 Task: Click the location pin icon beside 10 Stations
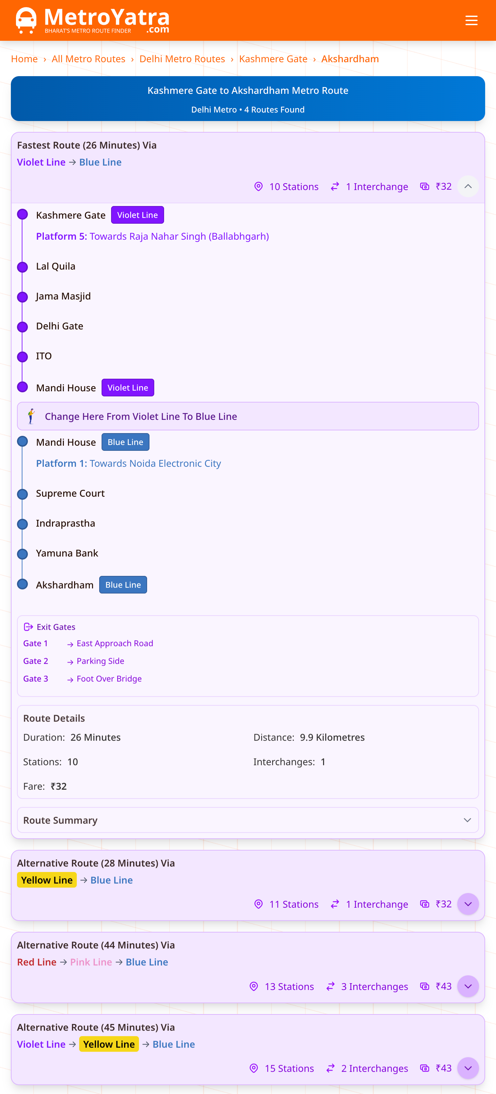[x=259, y=187]
